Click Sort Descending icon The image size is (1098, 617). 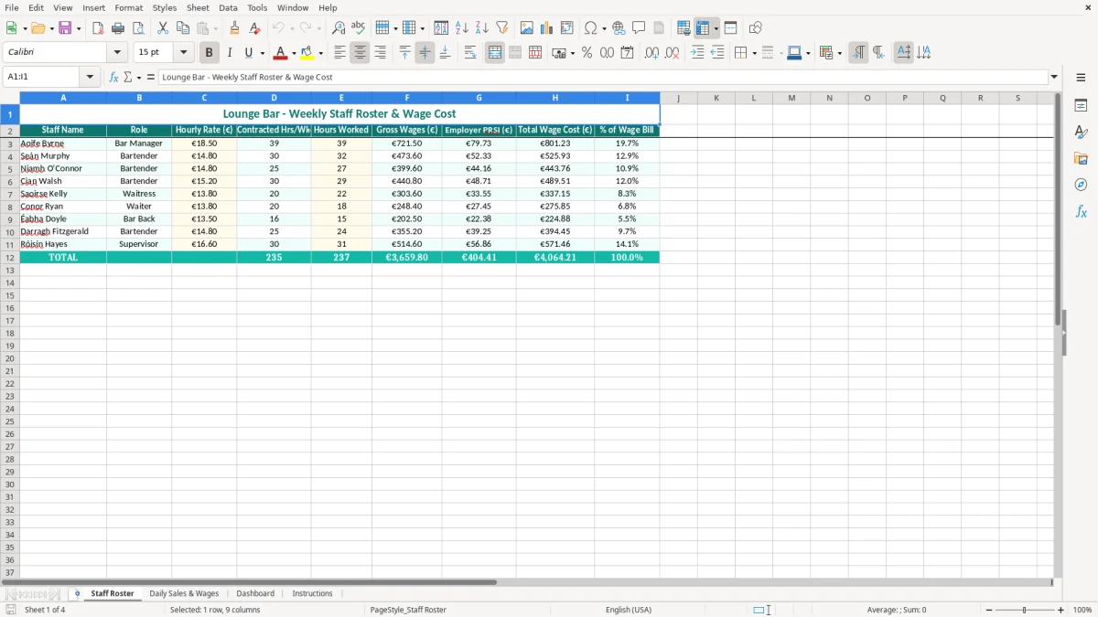pos(481,28)
